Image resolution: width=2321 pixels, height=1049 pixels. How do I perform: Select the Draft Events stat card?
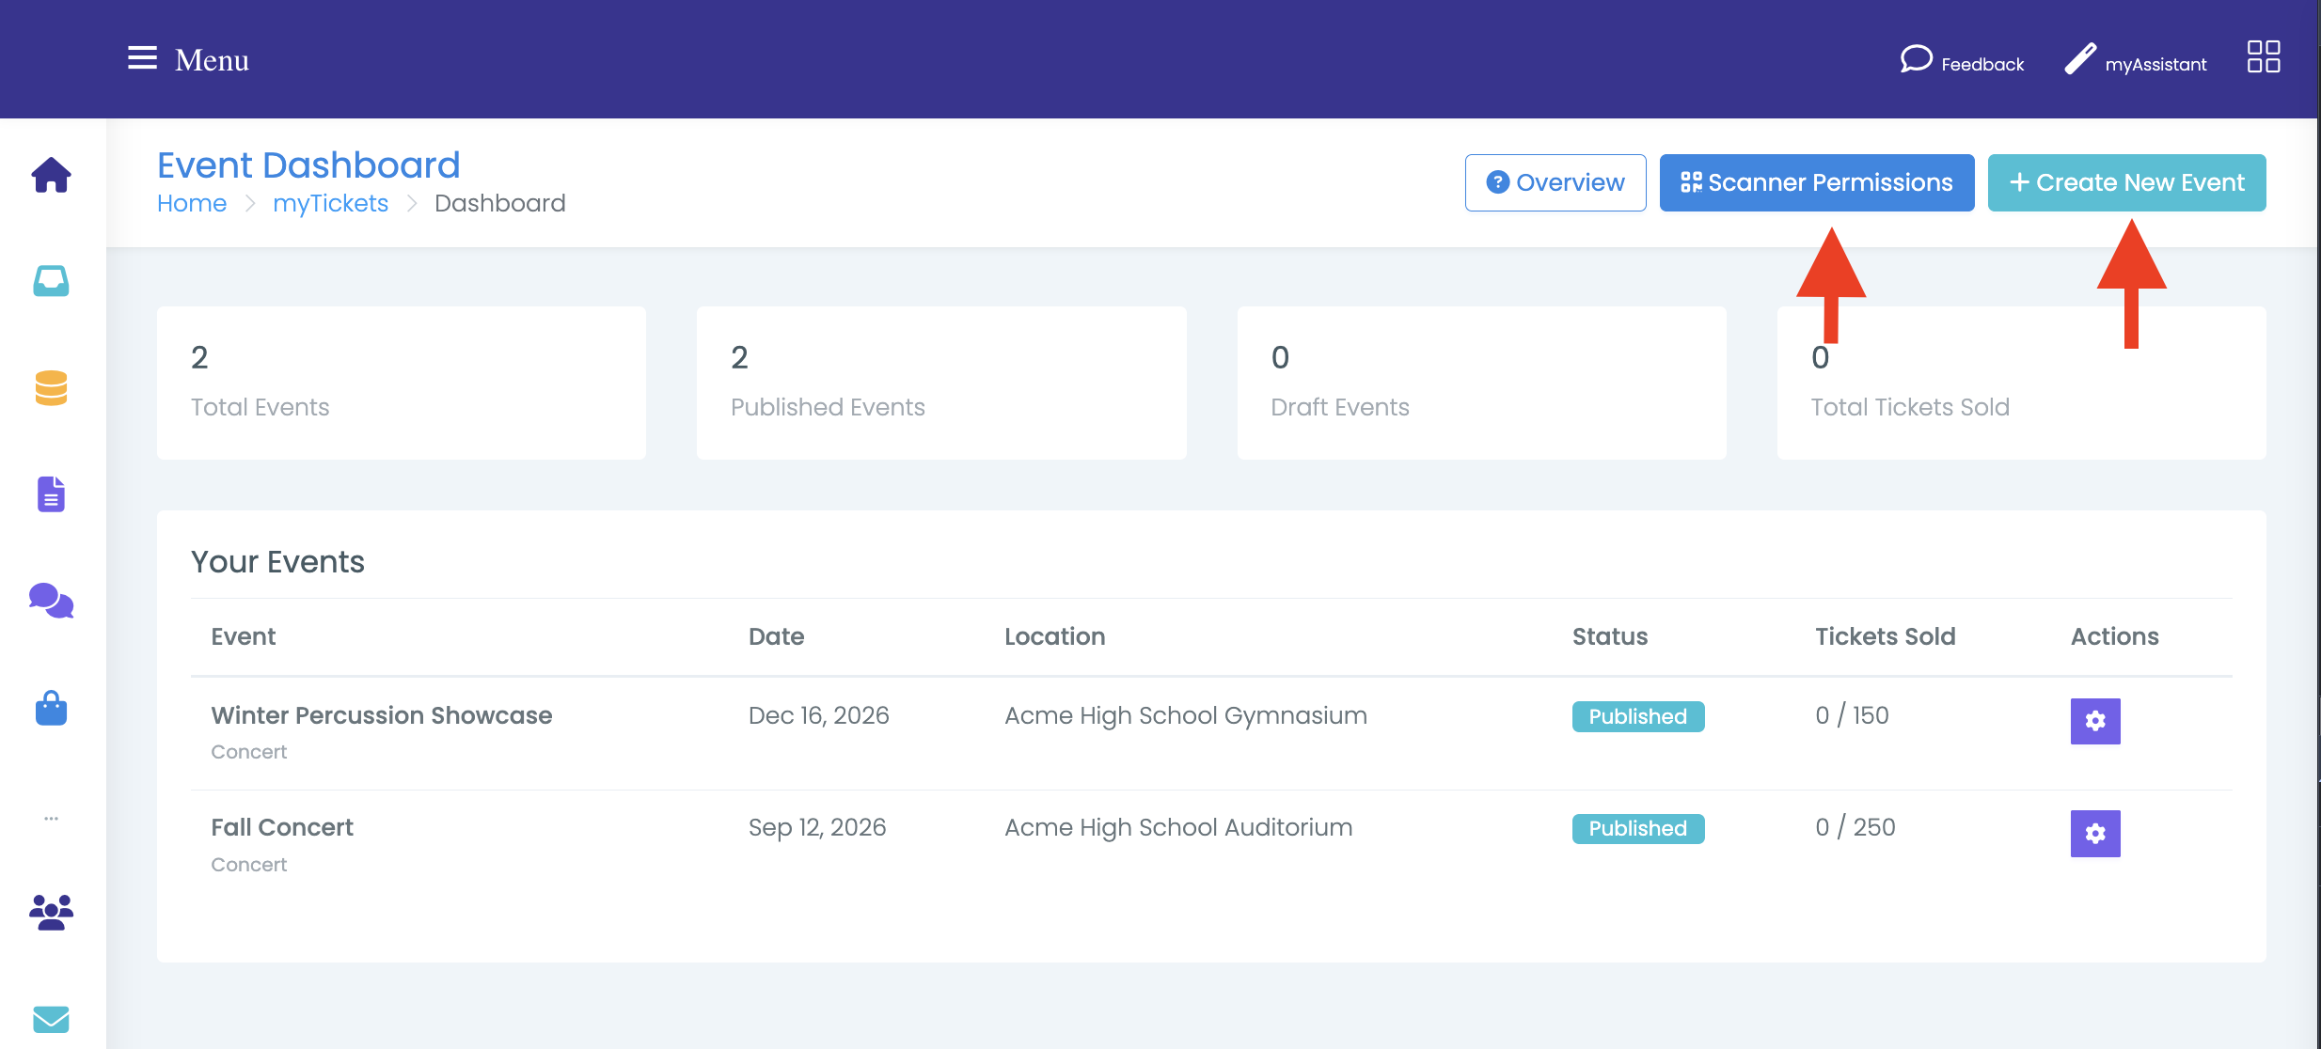pyautogui.click(x=1482, y=383)
